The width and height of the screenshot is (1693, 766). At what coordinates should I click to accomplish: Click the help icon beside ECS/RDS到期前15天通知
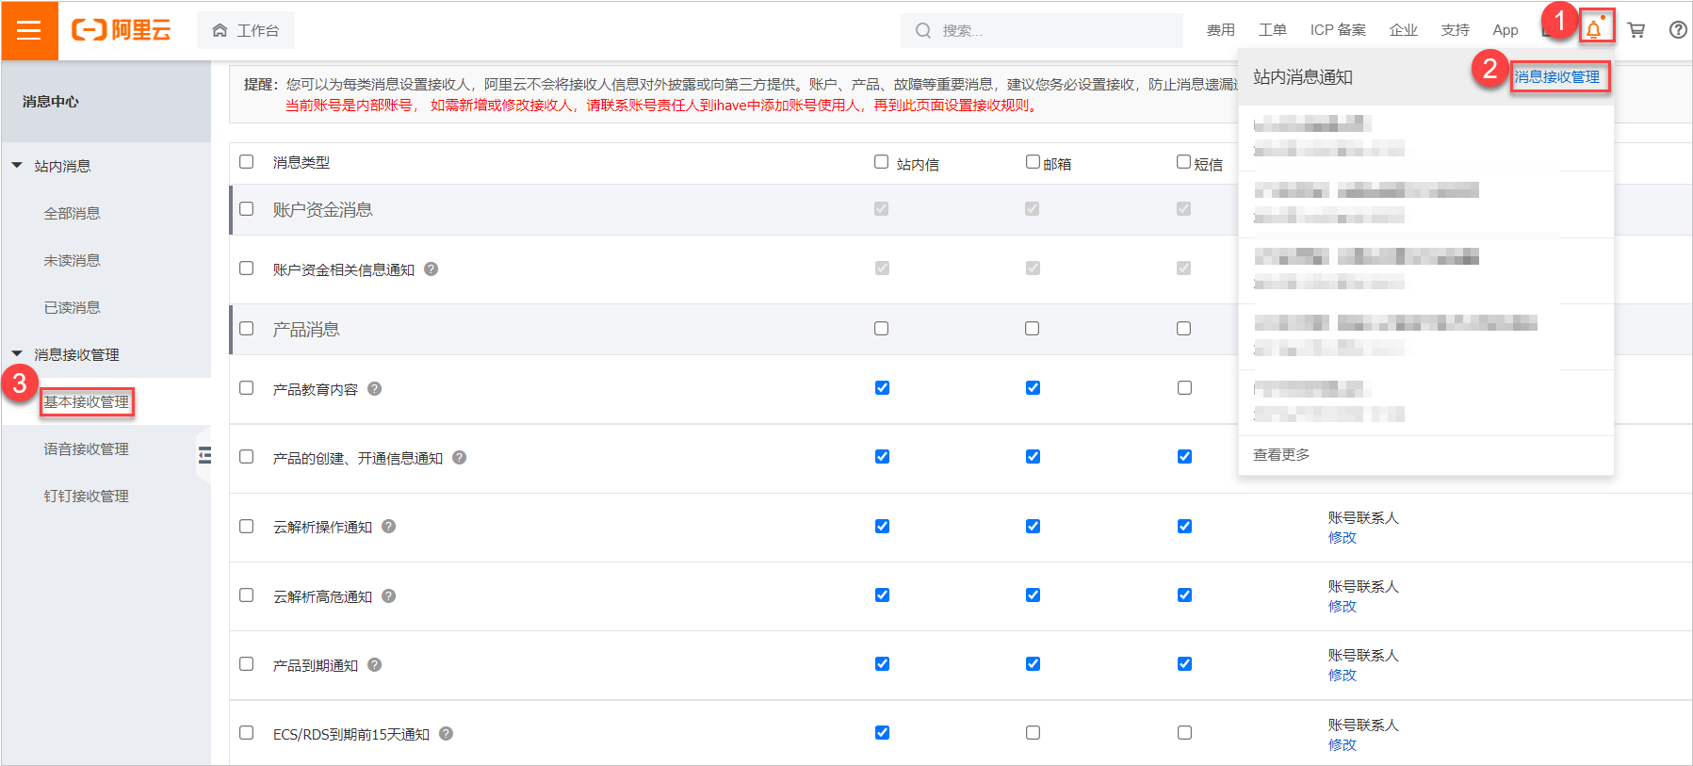click(x=447, y=733)
